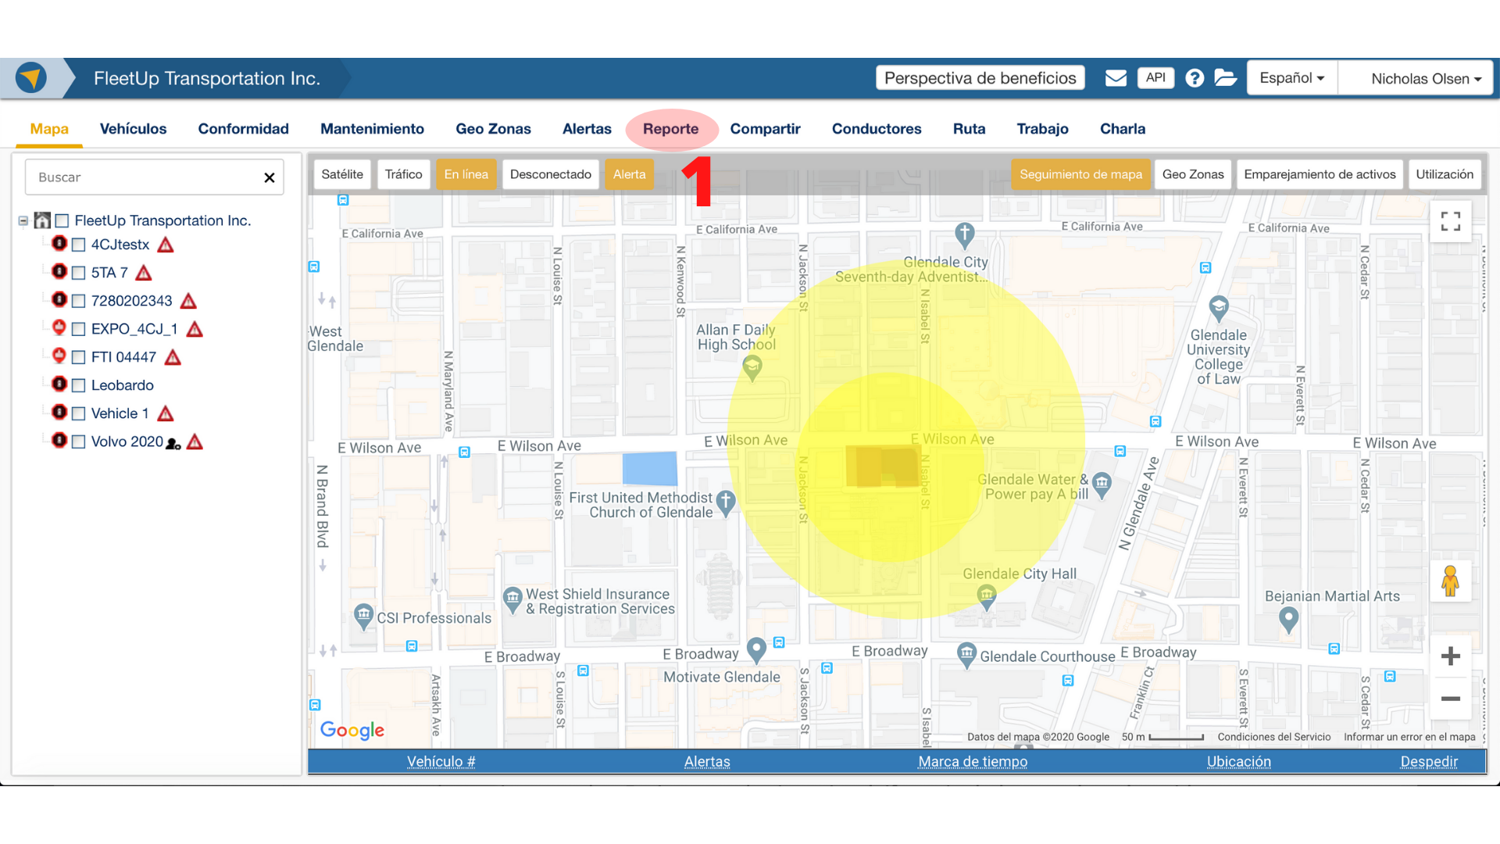The image size is (1500, 844).
Task: Click Seguimiento de mapa button
Action: [x=1080, y=174]
